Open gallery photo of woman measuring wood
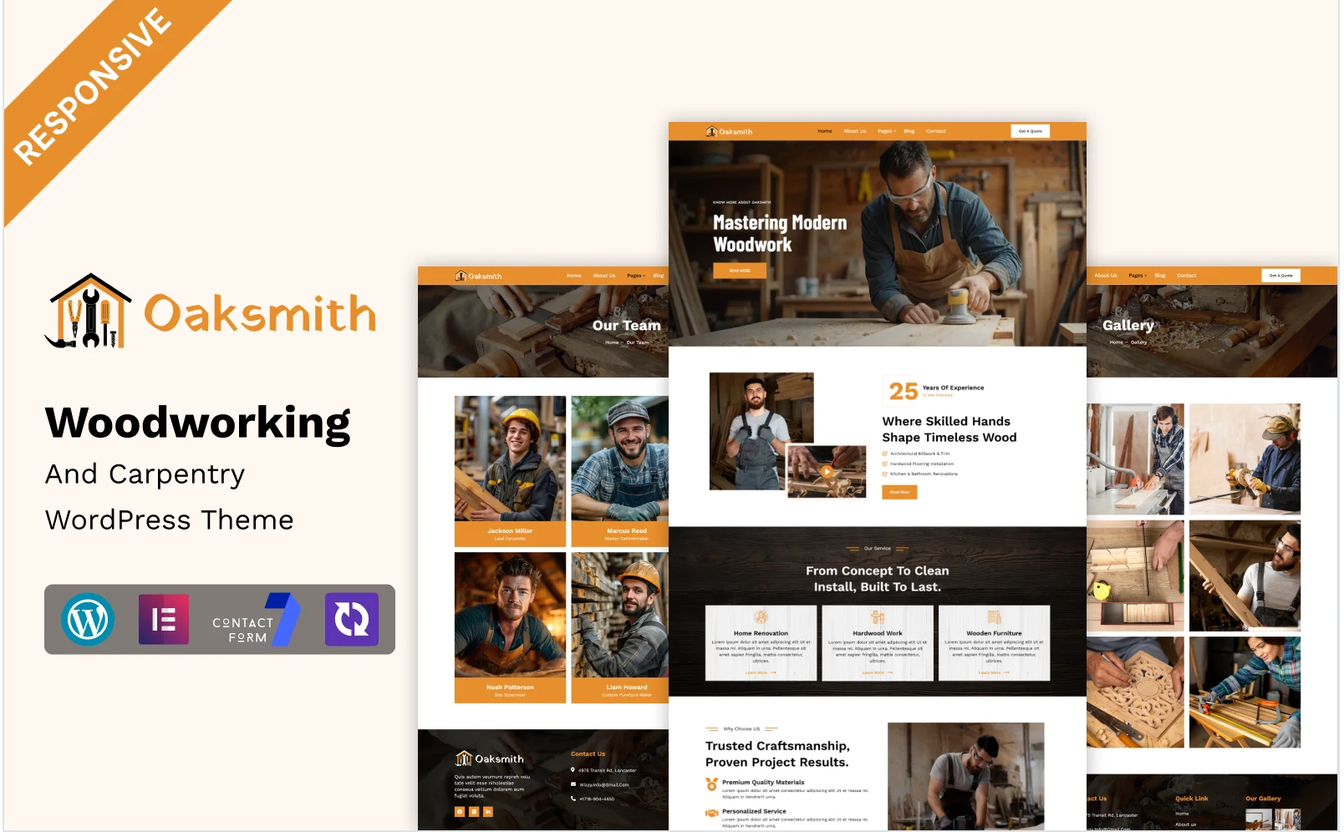Viewport: 1344px width, 832px height. 1245,692
